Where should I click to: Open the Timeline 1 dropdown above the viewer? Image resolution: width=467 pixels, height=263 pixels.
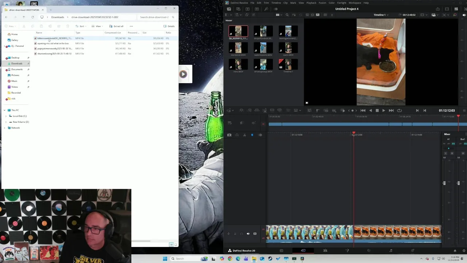click(x=381, y=15)
